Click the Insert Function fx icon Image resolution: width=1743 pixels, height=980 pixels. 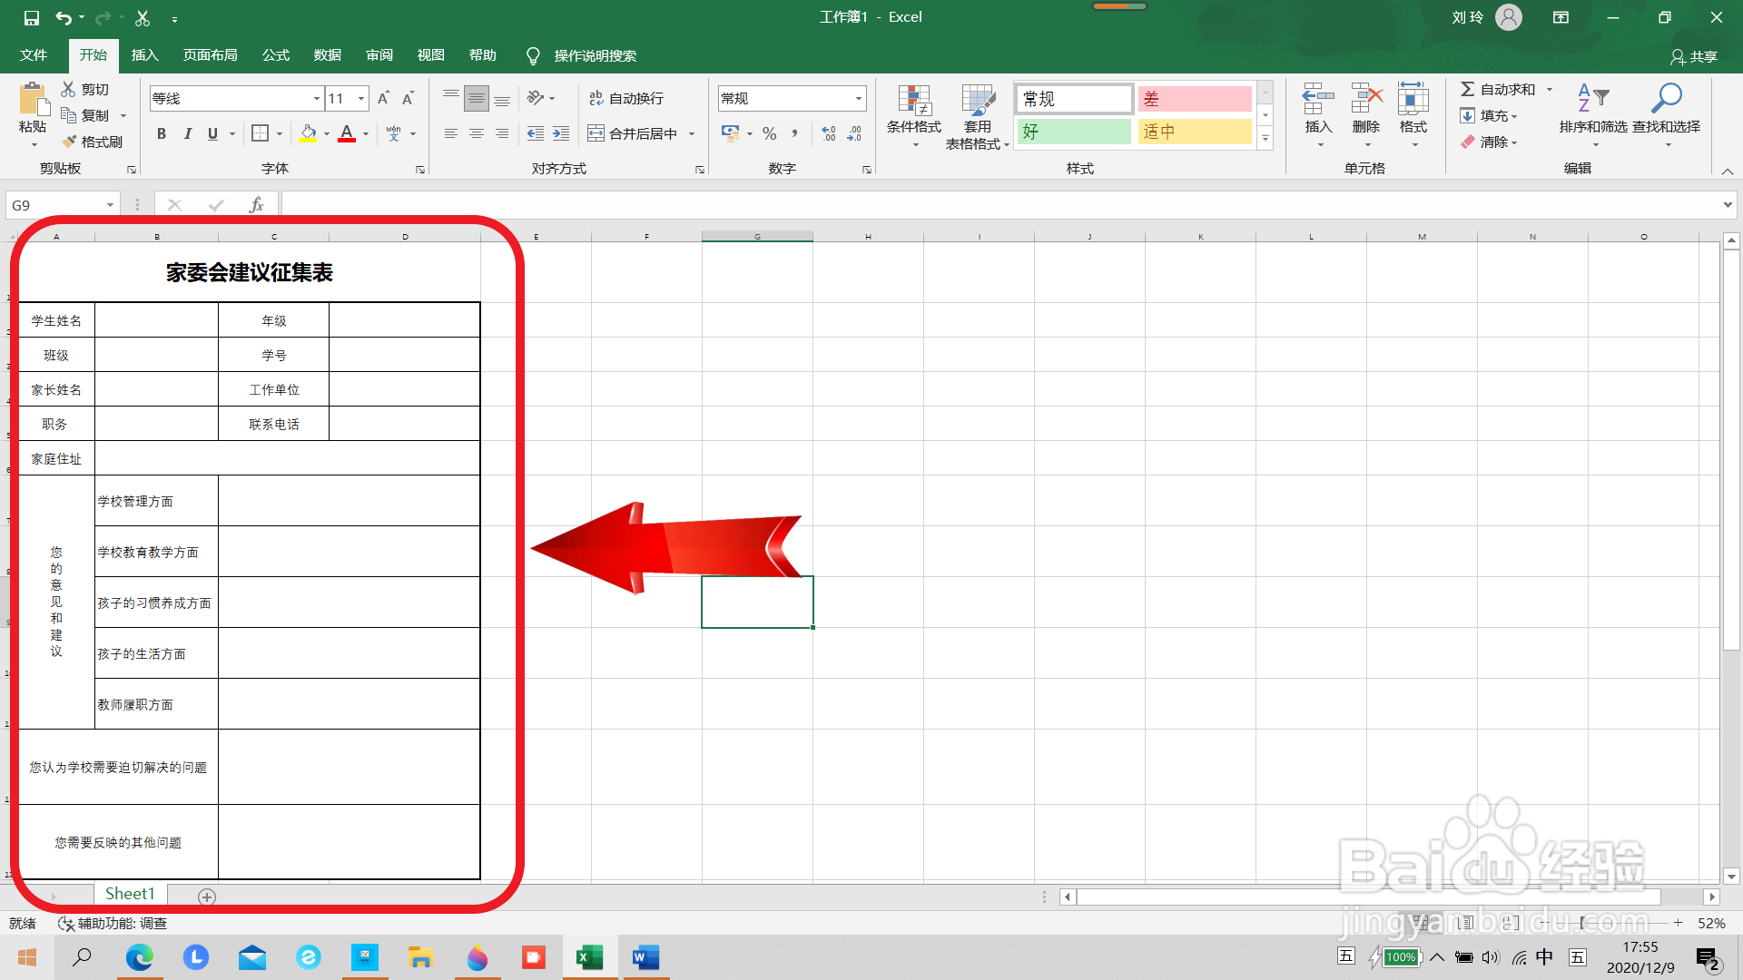pyautogui.click(x=256, y=205)
